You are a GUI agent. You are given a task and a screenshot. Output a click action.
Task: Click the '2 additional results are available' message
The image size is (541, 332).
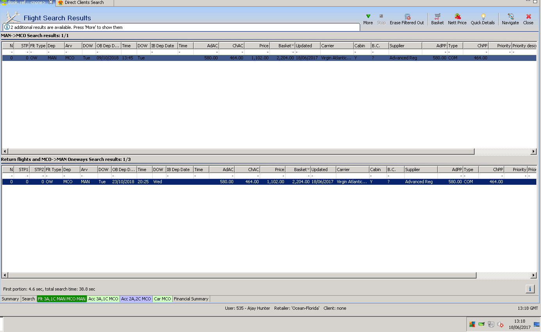(66, 27)
